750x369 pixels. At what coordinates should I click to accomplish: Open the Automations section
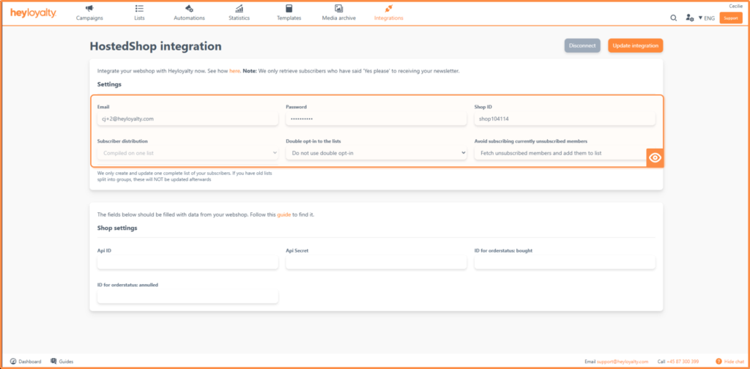pyautogui.click(x=189, y=12)
